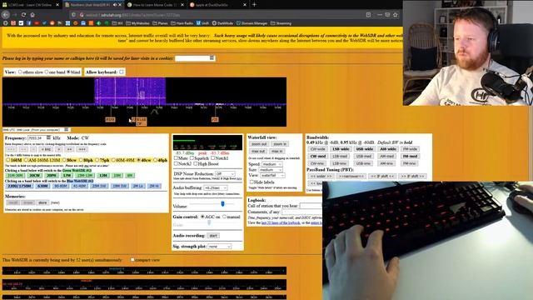Click the callsign login input field
This screenshot has width=533, height=300.
point(195,58)
